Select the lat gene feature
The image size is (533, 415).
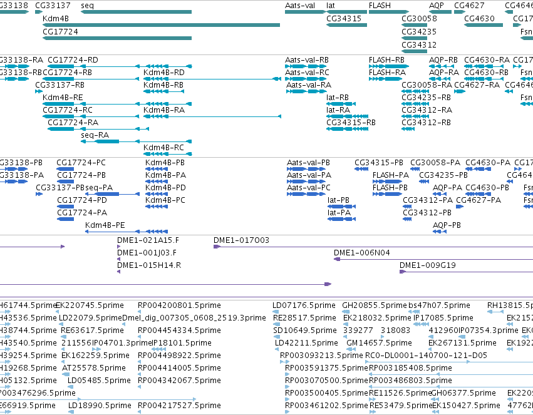[x=346, y=12]
